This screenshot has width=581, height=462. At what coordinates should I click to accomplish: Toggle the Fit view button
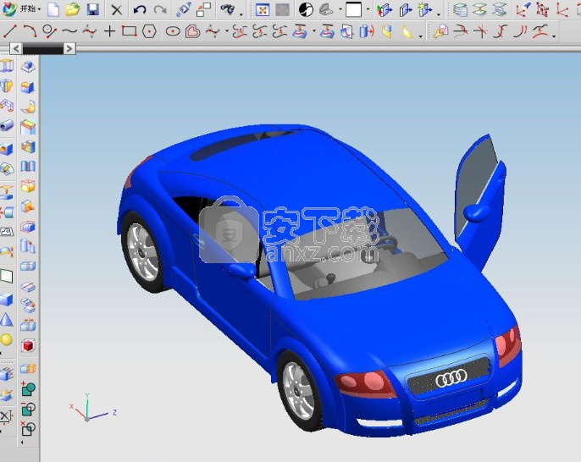(x=263, y=10)
